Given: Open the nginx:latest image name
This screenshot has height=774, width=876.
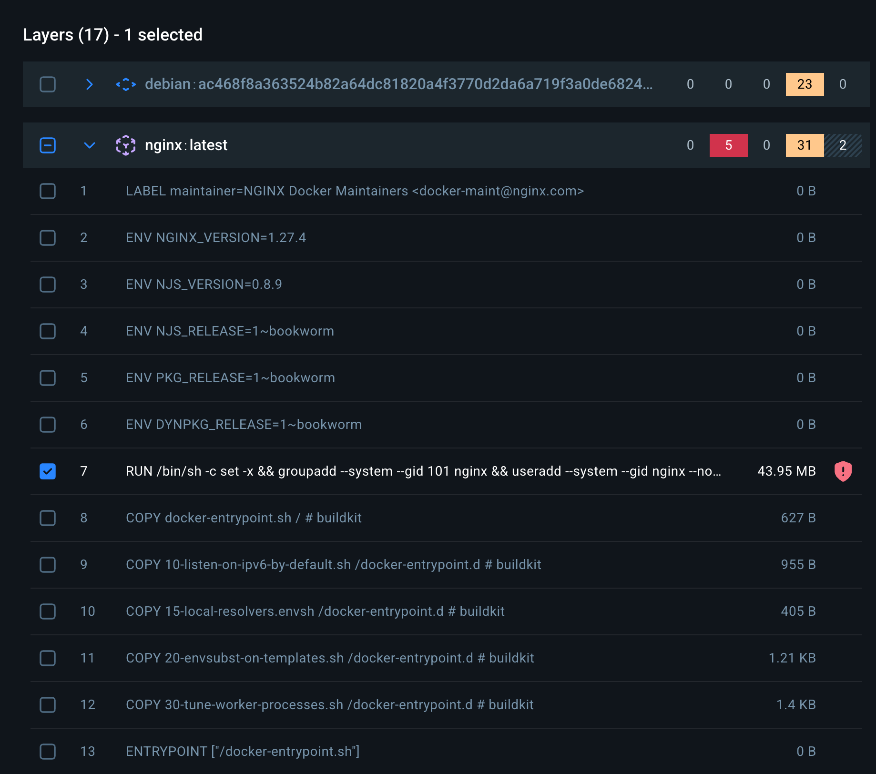Looking at the screenshot, I should [x=186, y=145].
